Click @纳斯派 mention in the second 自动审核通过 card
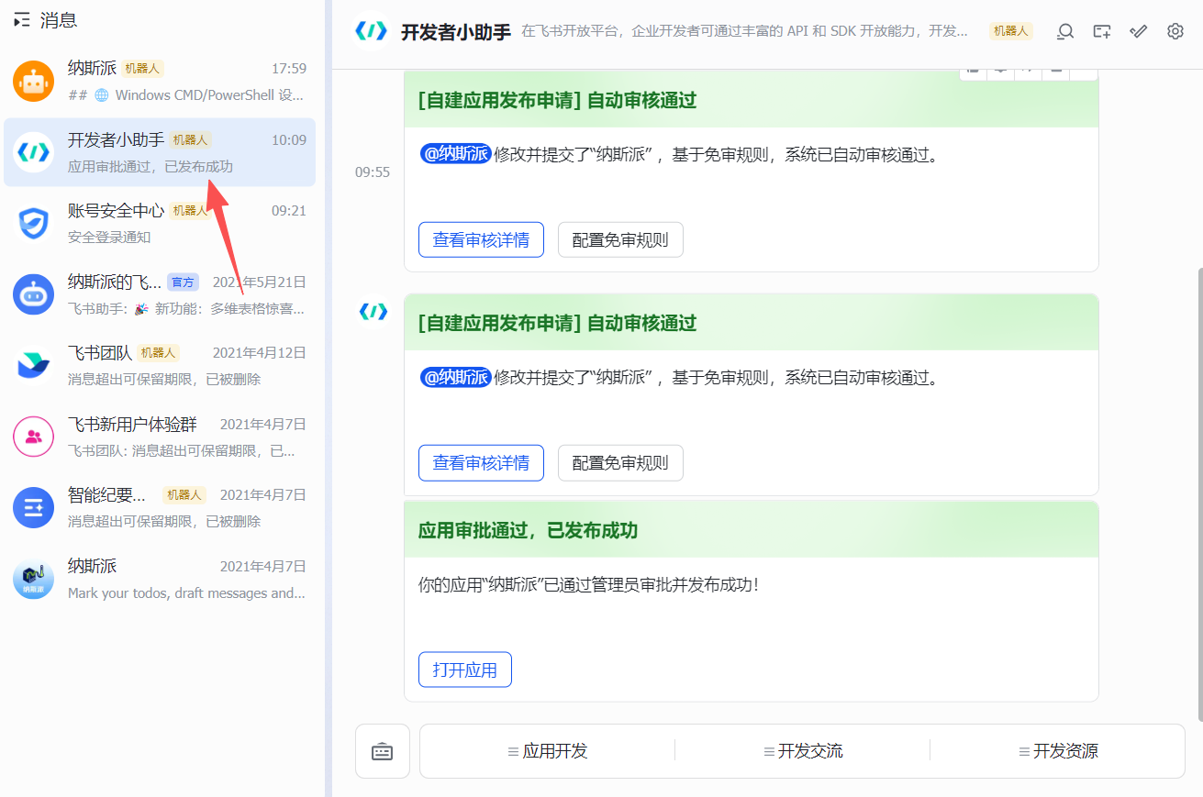The height and width of the screenshot is (797, 1203). [455, 377]
